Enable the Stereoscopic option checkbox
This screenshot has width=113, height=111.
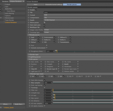(x=1, y=18)
